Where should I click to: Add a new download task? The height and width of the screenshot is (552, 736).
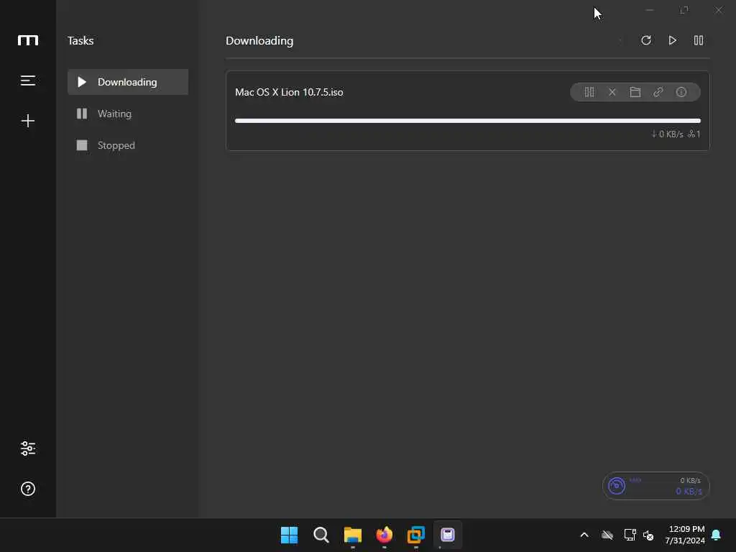point(28,121)
